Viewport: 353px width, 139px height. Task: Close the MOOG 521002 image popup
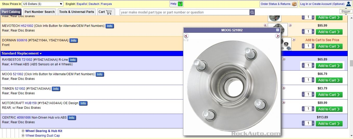277,30
